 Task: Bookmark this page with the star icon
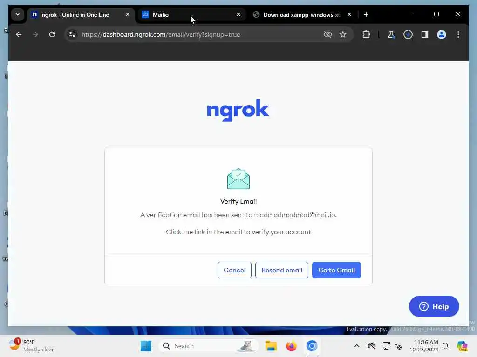pos(343,34)
